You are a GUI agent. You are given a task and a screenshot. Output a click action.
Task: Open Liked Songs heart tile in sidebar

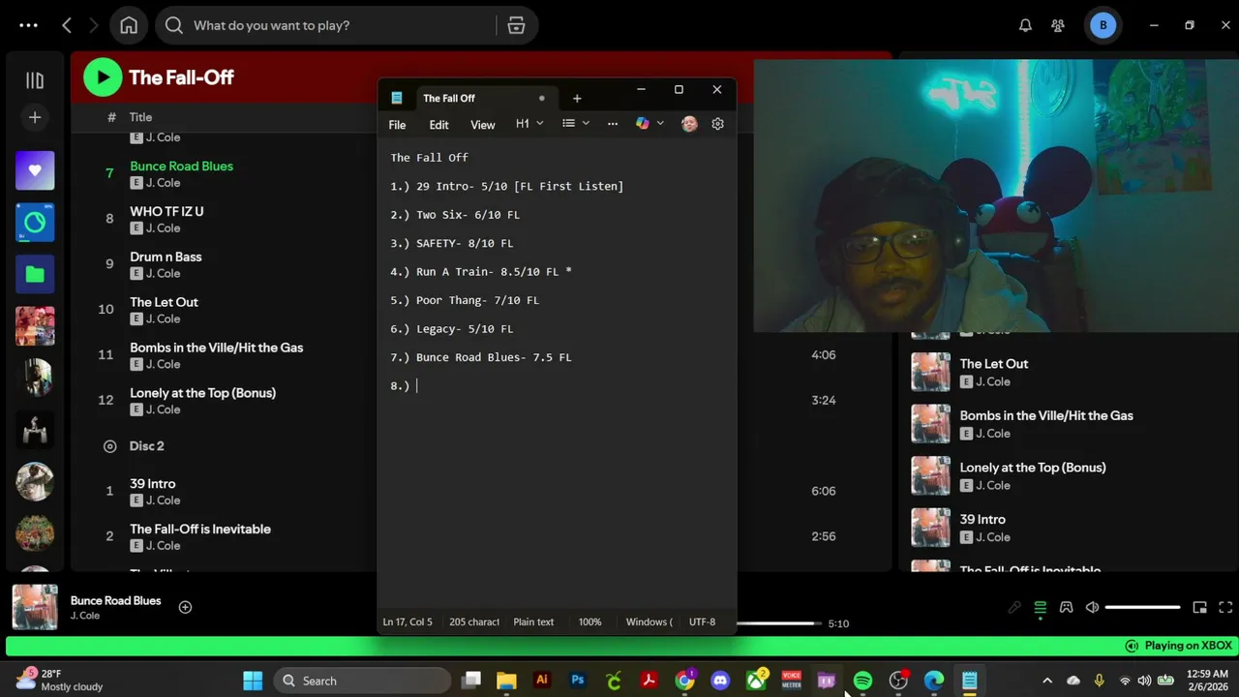pyautogui.click(x=35, y=170)
